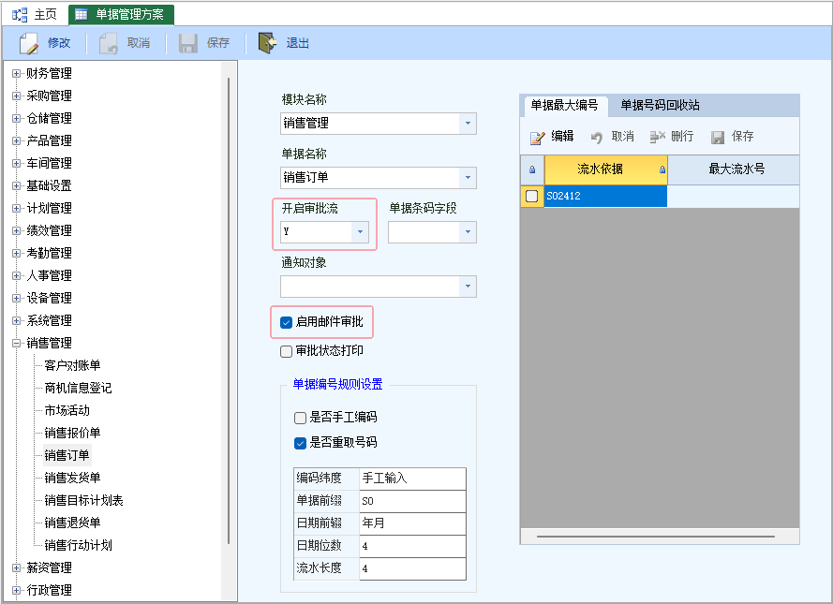Select 商机信息登记 in the tree
Screen dimensions: 833x604
pos(78,388)
